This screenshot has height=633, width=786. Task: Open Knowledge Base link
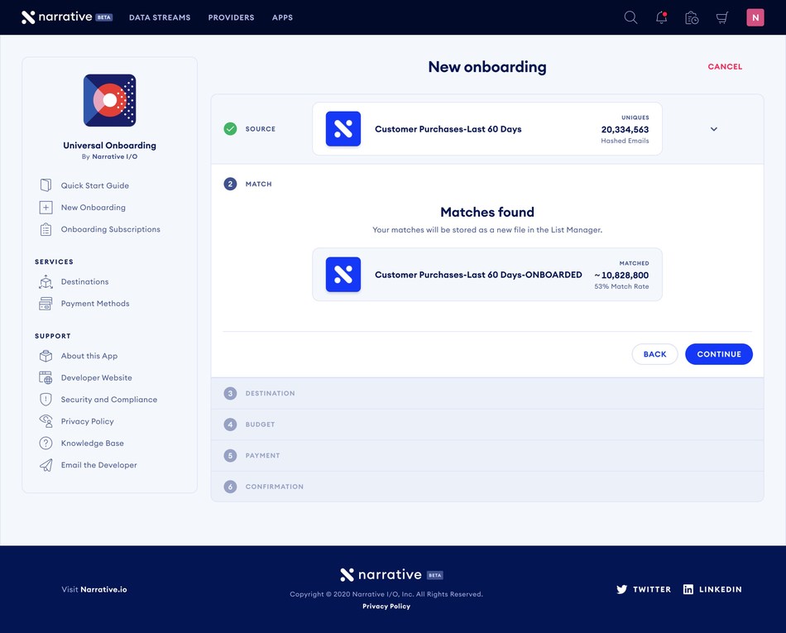click(92, 443)
